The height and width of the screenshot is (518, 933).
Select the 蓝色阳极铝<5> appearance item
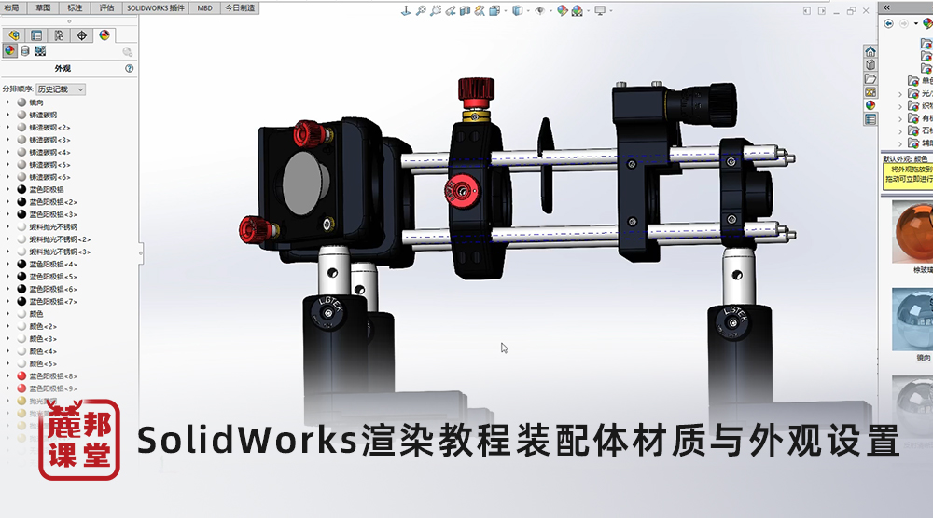click(x=53, y=277)
